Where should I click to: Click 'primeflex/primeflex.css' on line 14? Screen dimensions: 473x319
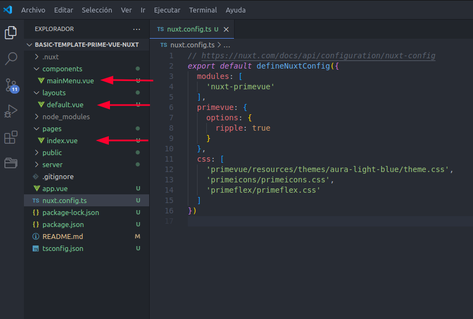[x=263, y=190]
